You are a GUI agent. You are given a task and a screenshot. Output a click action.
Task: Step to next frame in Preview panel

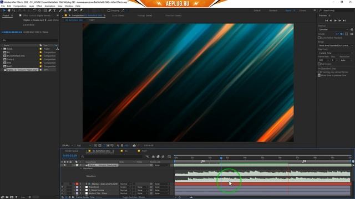339,20
